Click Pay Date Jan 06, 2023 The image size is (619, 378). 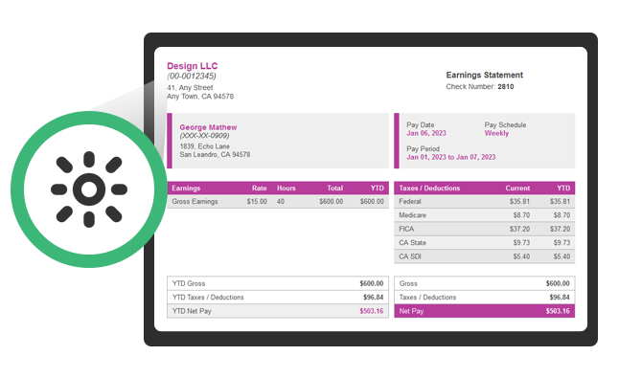(426, 133)
